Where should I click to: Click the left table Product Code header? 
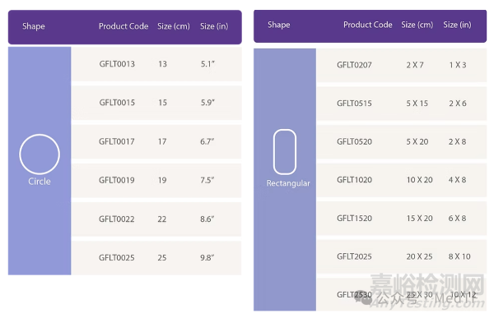coord(123,26)
